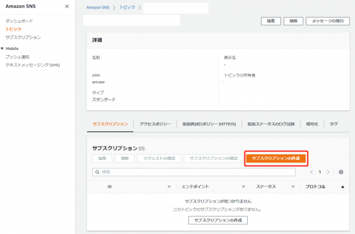
Task: Click the サブスクリプションの確認 button
Action: click(214, 158)
